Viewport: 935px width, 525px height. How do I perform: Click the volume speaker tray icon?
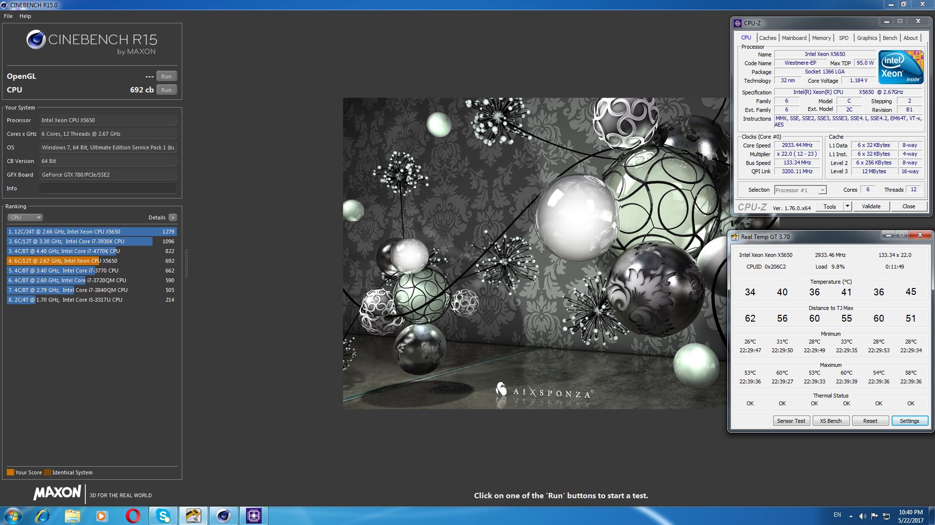pos(862,516)
